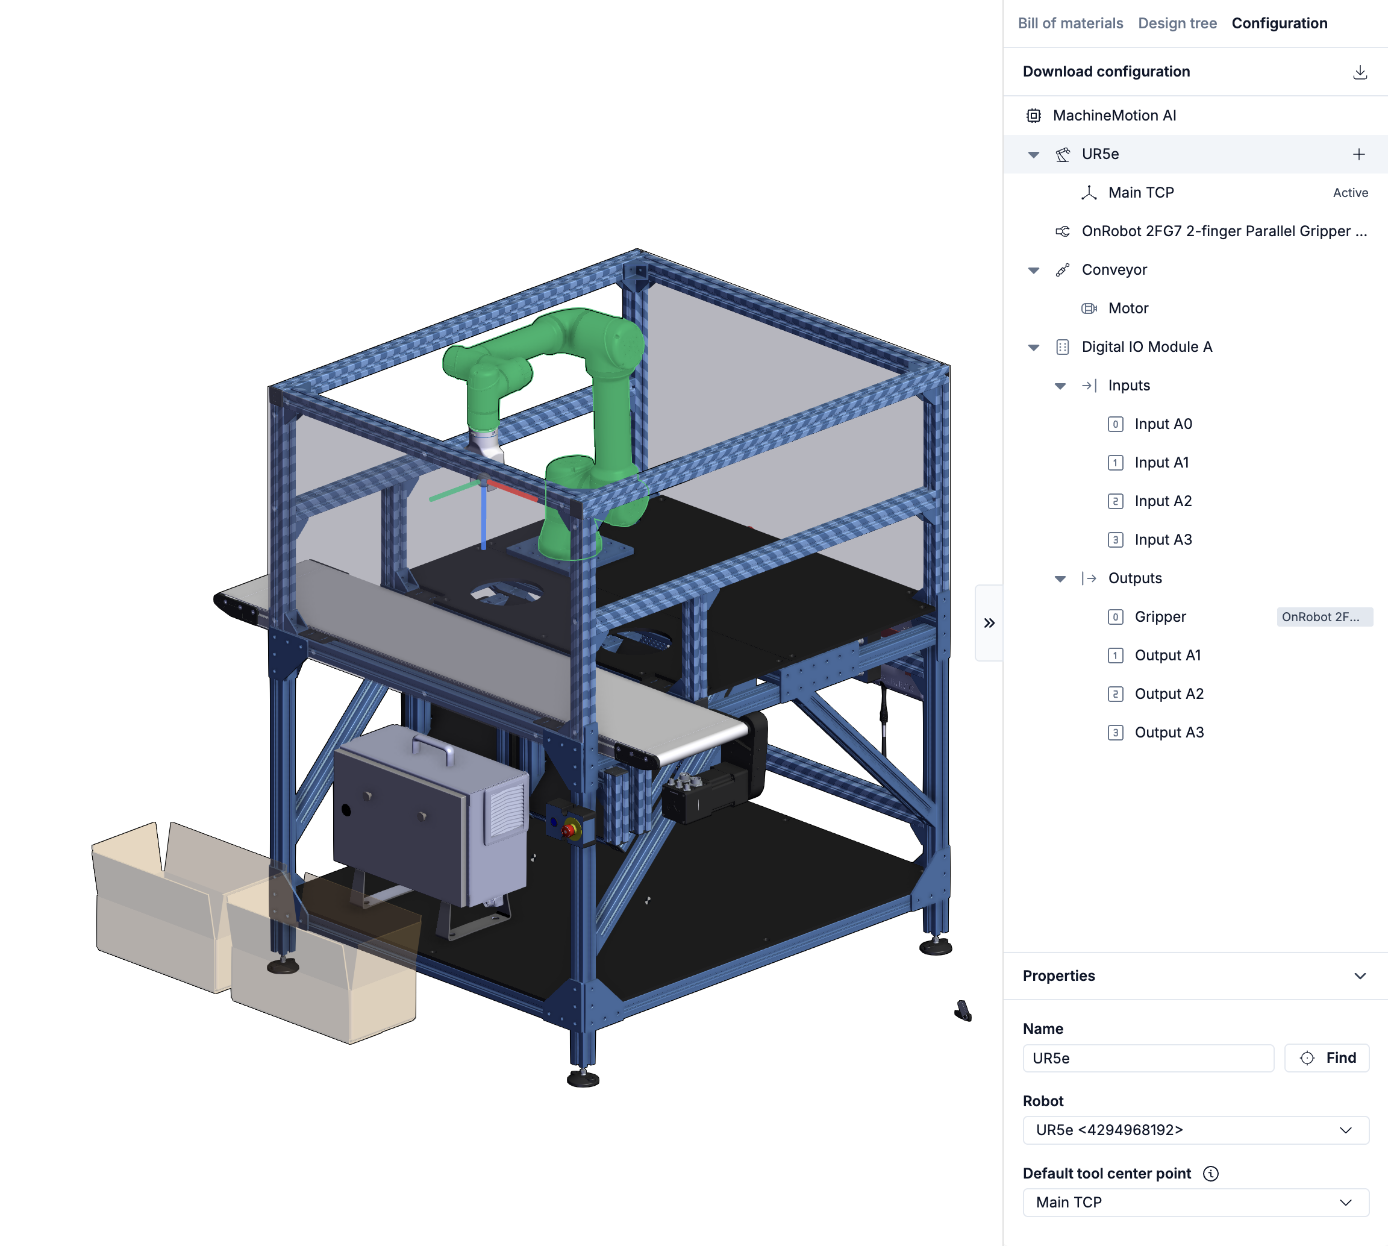Viewport: 1388px width, 1246px height.
Task: Click the Name input field
Action: click(x=1148, y=1059)
